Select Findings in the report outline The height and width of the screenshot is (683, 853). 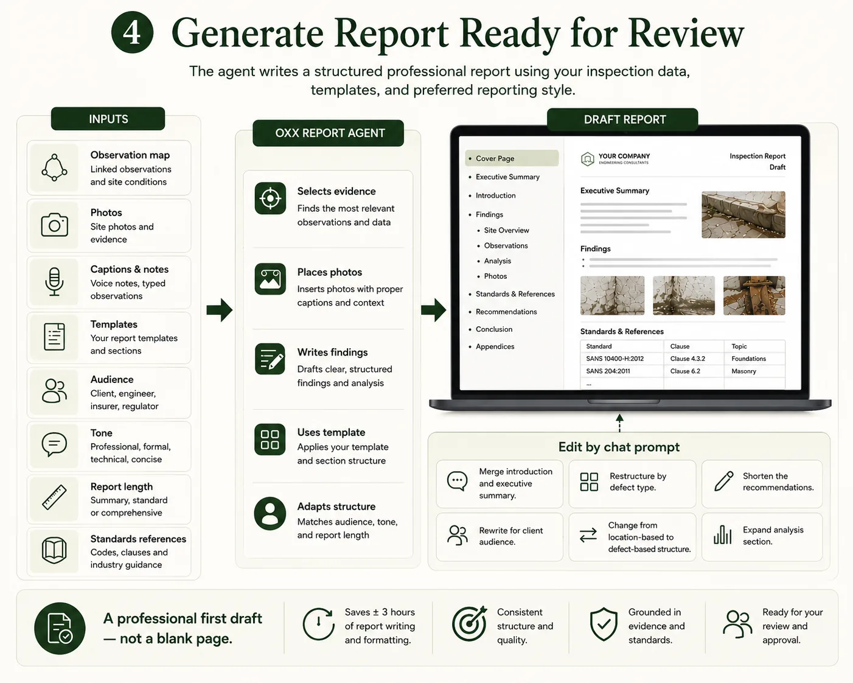coord(489,215)
